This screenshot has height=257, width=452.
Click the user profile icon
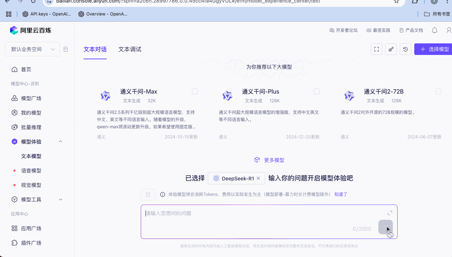pos(449,30)
